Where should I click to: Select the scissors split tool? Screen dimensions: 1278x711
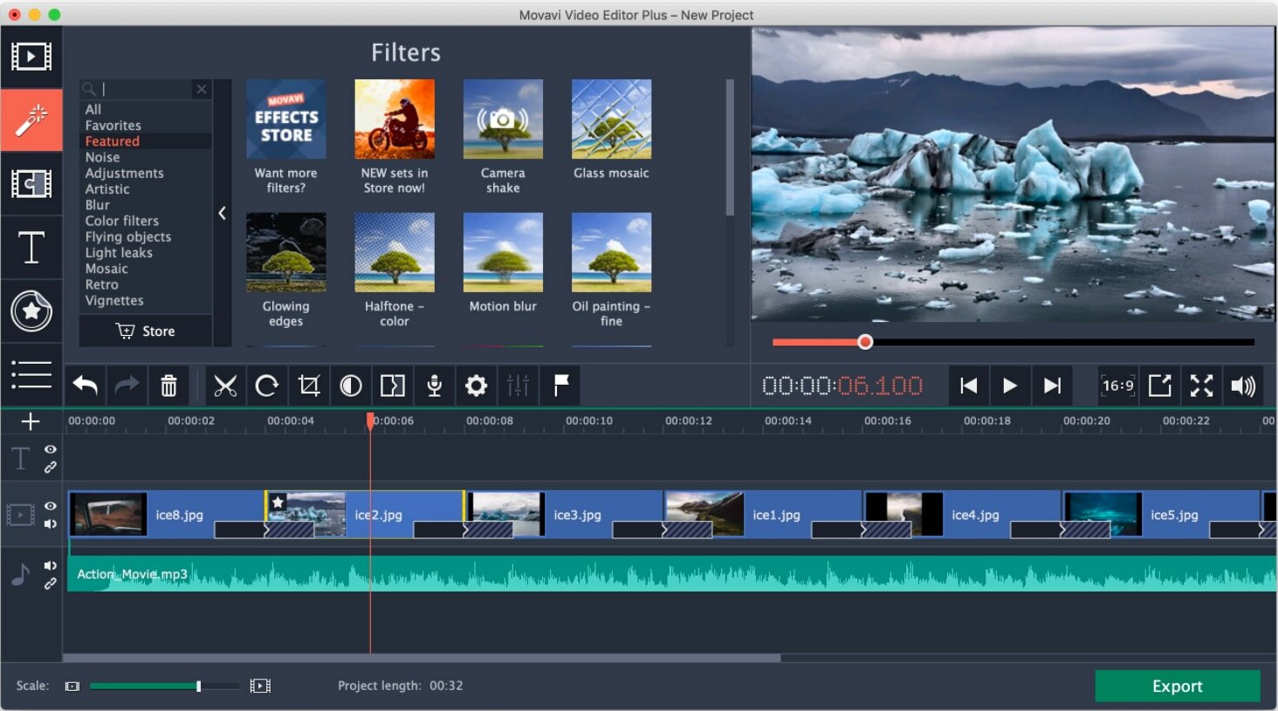[225, 386]
